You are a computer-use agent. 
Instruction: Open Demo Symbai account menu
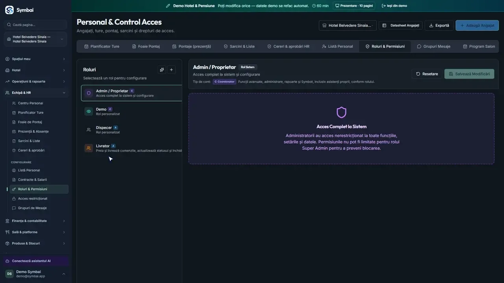35,274
